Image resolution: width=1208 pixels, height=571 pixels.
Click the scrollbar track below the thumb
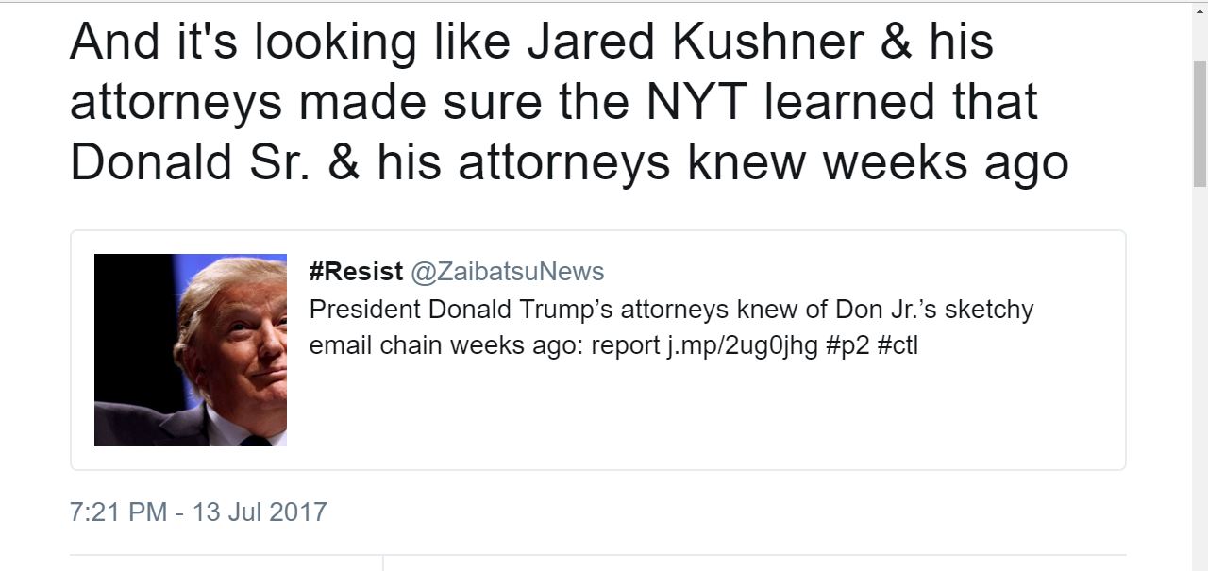(x=1200, y=378)
